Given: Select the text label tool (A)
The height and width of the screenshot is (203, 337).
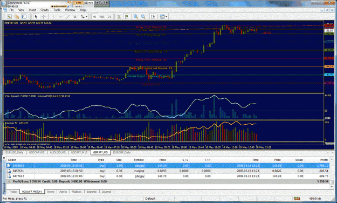Looking at the screenshot, I should tap(75, 17).
